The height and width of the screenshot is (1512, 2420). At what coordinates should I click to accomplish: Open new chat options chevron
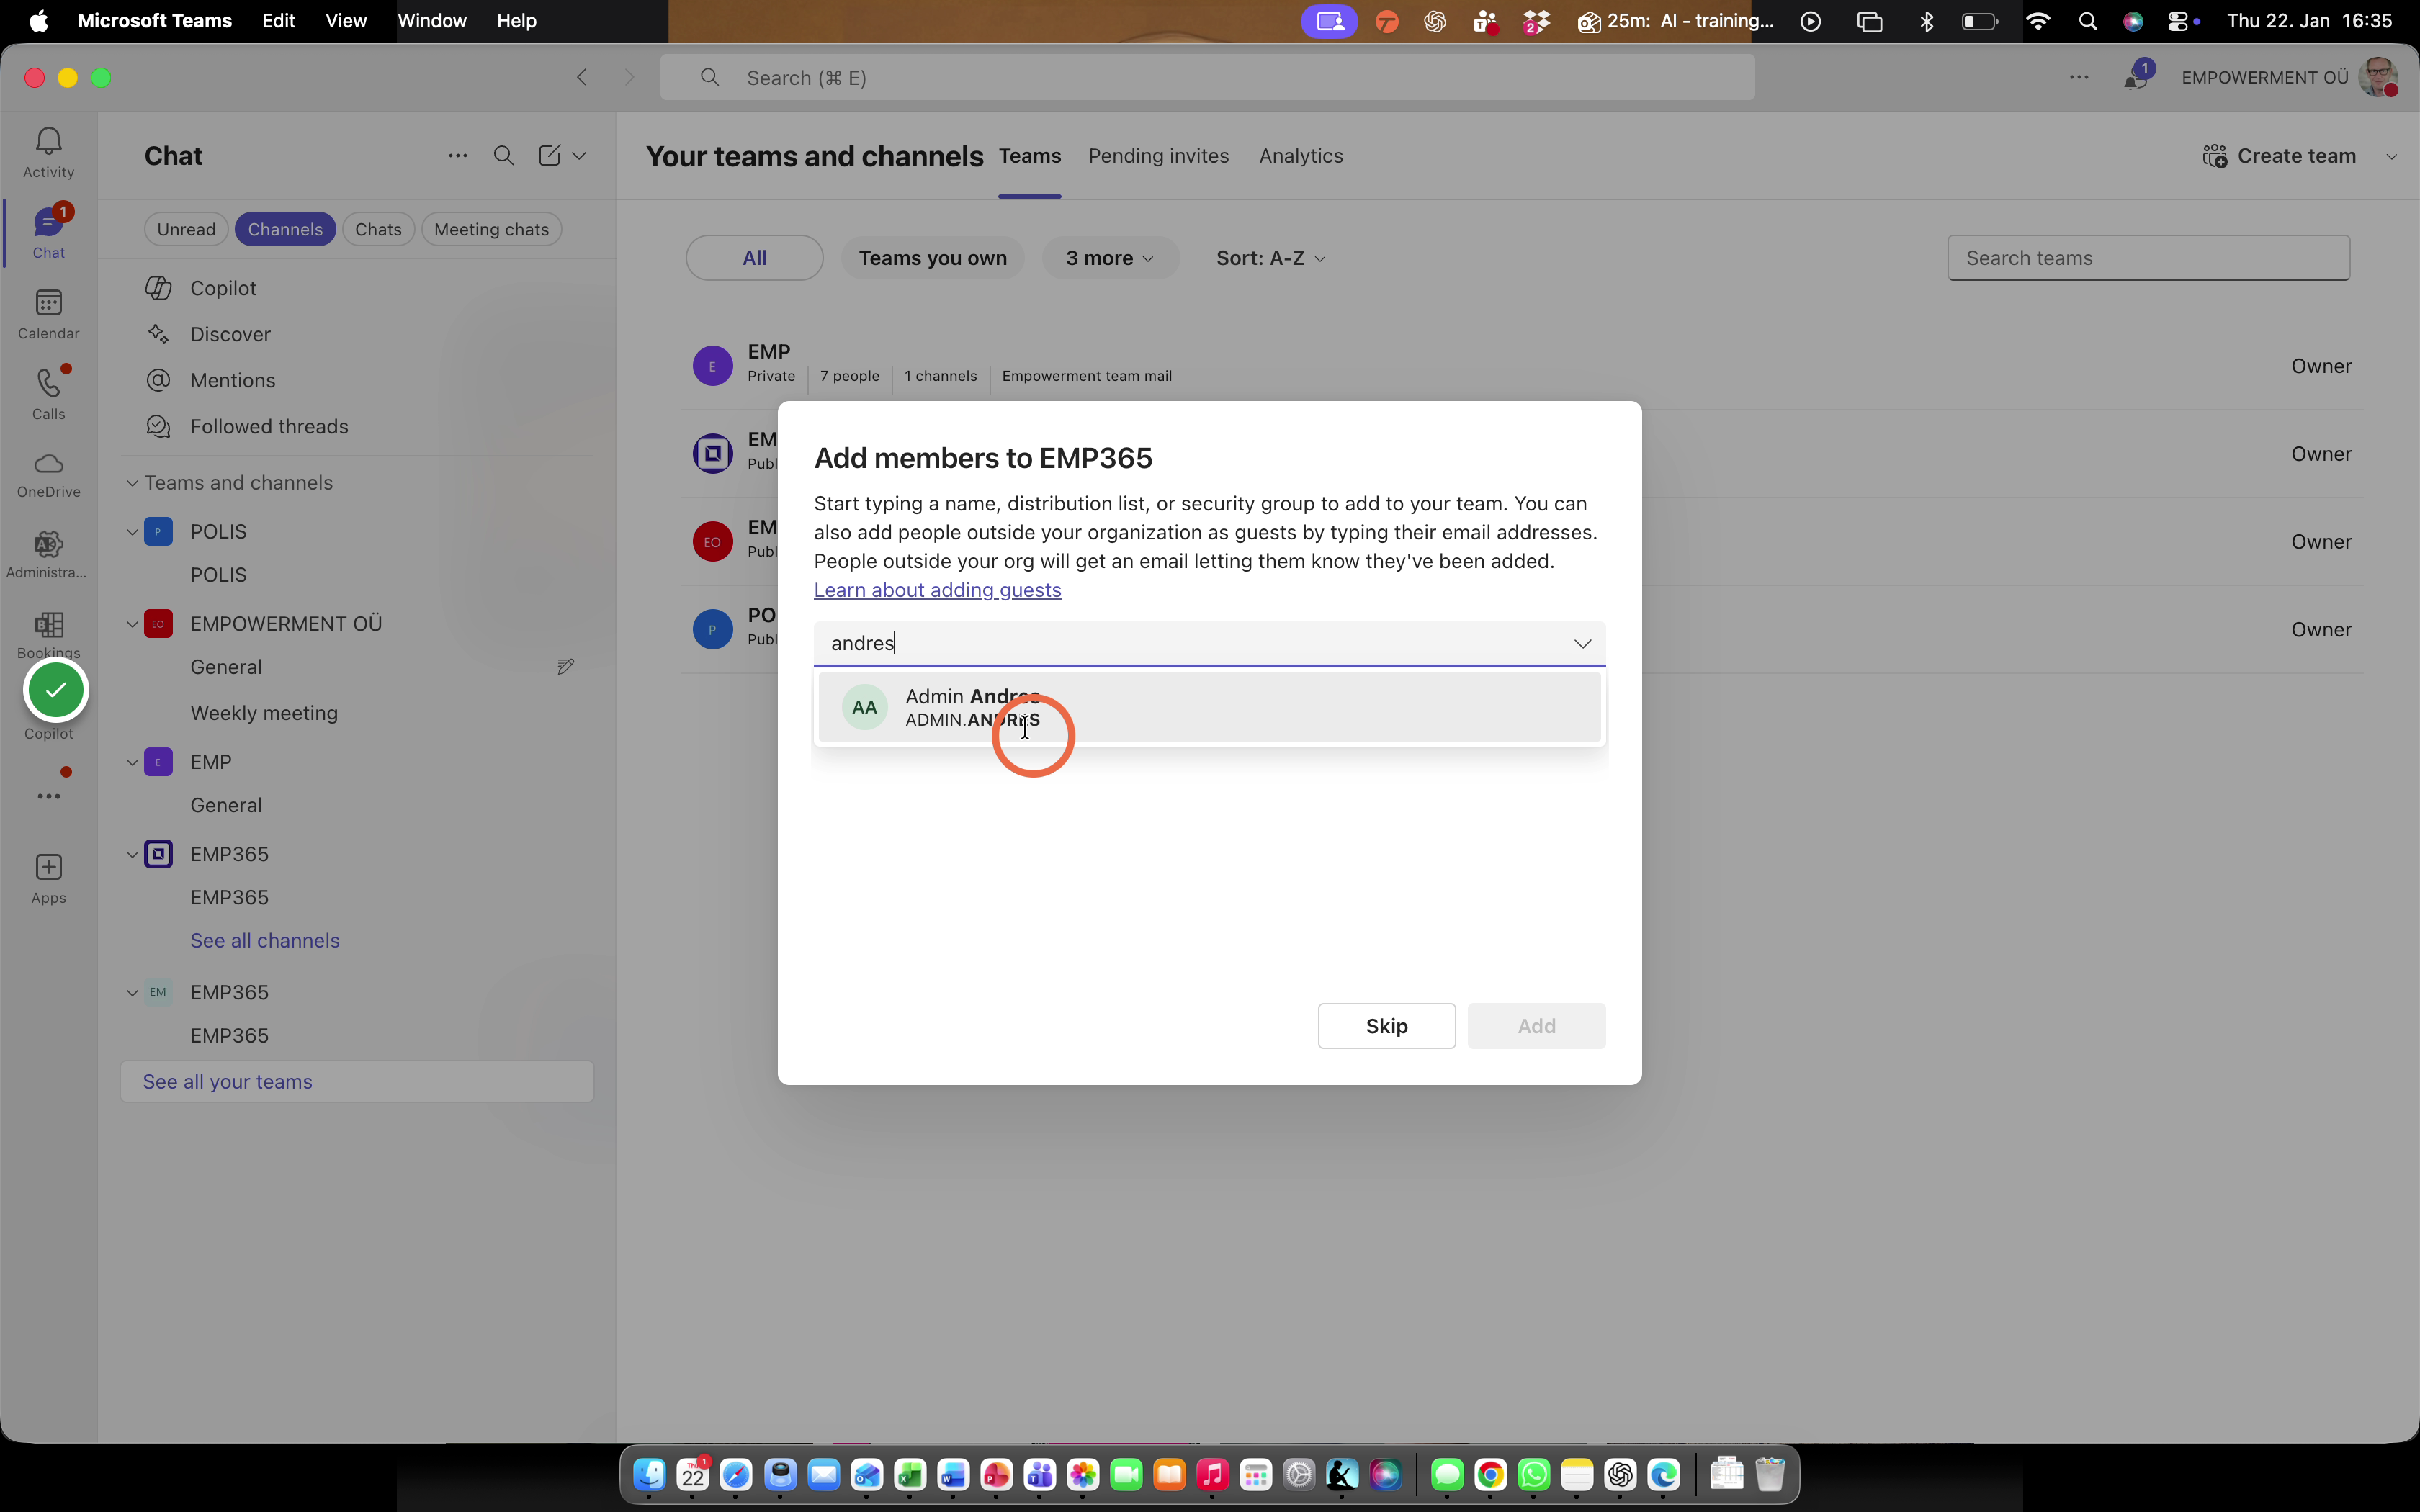pos(579,156)
